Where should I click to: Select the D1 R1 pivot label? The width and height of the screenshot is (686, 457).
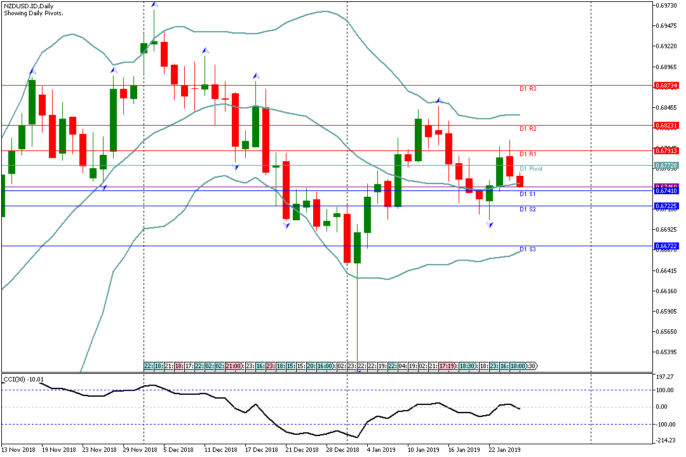point(528,154)
